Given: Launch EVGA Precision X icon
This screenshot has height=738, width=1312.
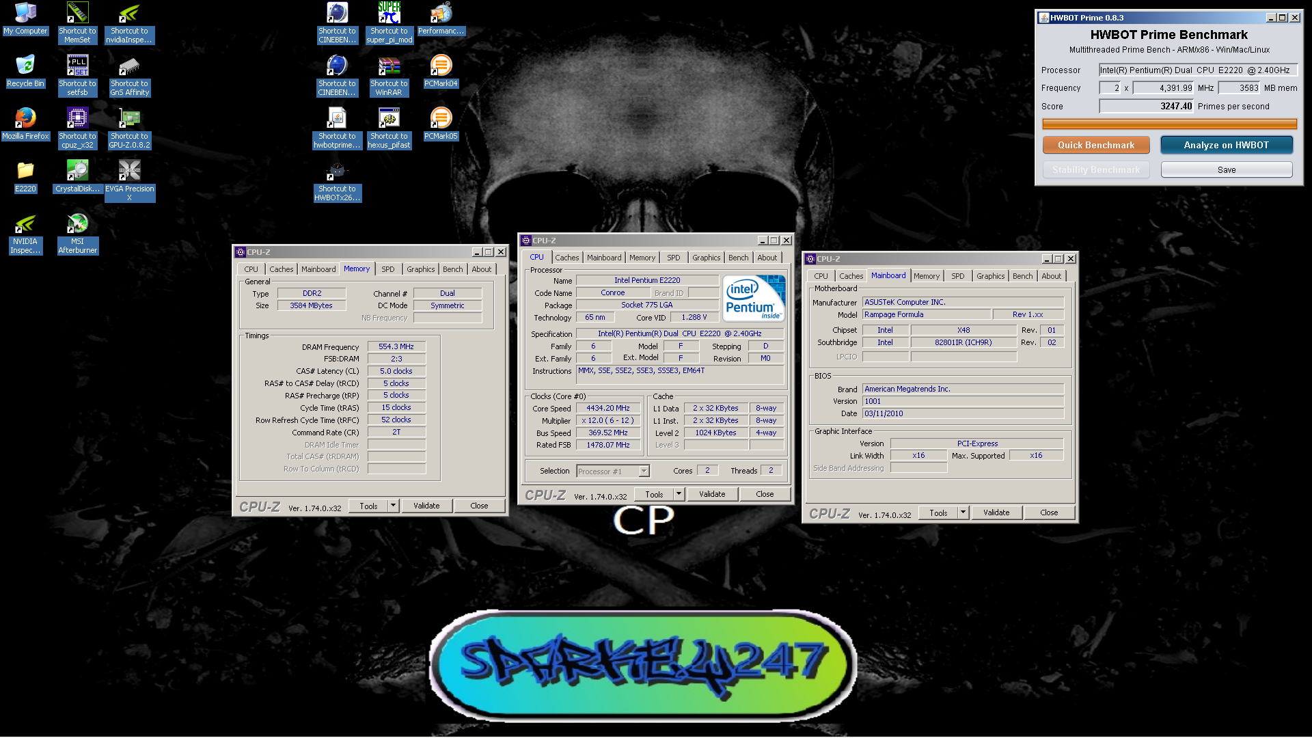Looking at the screenshot, I should 129,180.
